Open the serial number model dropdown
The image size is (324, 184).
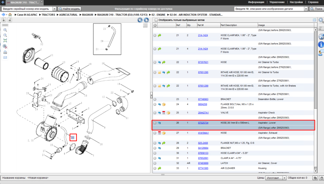(x=54, y=9)
